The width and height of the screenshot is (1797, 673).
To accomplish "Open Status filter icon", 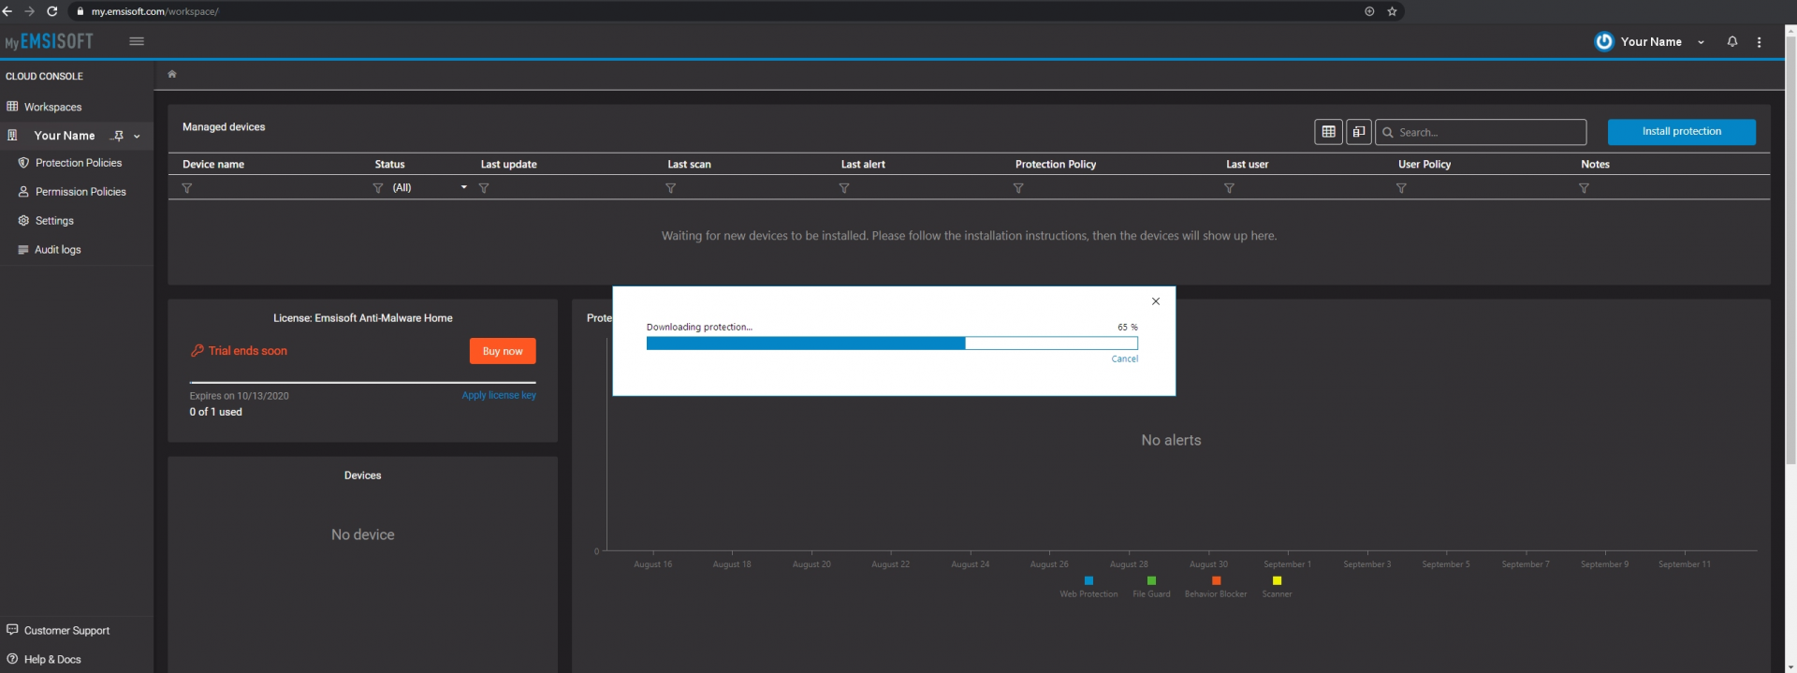I will (x=378, y=188).
